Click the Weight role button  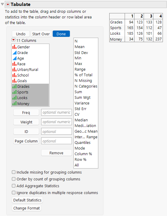[26, 122]
